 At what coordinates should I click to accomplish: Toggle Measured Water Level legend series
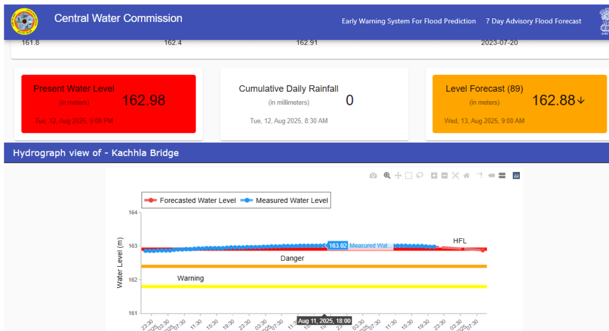coord(285,201)
